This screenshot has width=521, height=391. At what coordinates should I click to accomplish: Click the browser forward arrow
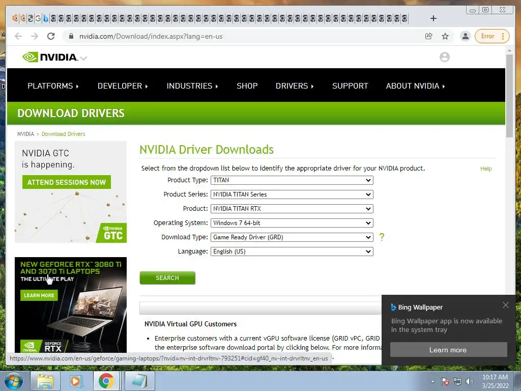pos(35,36)
